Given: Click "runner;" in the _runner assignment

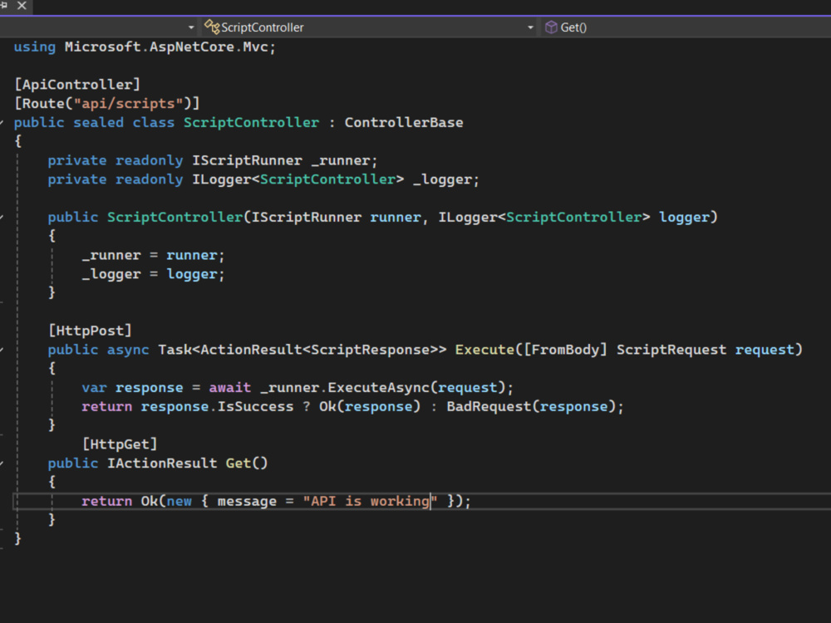Looking at the screenshot, I should click(195, 255).
